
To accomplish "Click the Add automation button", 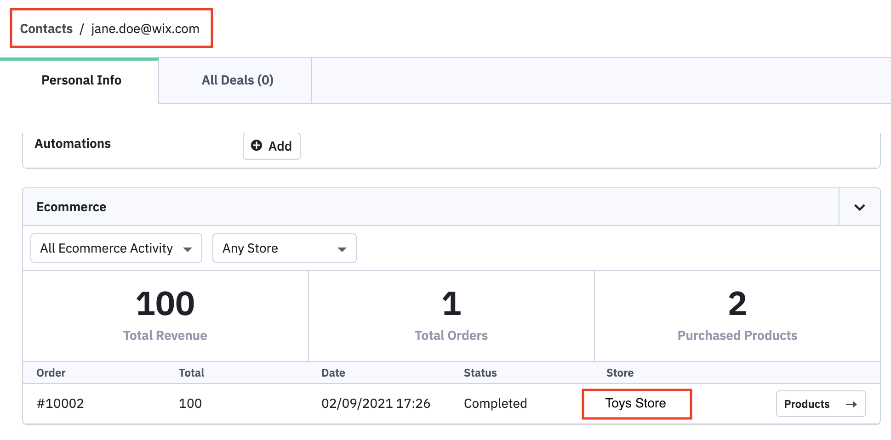I will coord(272,146).
